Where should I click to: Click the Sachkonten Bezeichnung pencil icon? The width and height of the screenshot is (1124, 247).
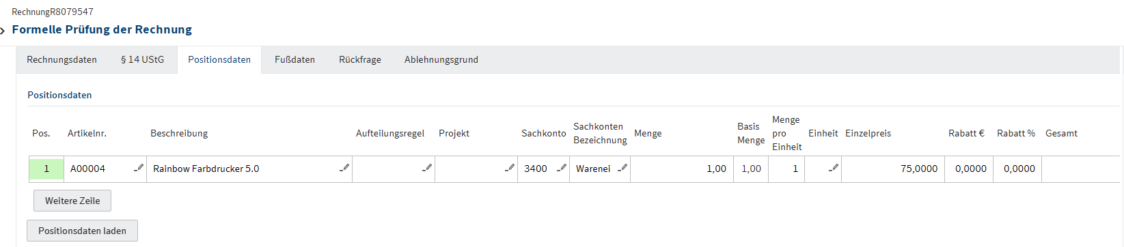(622, 167)
